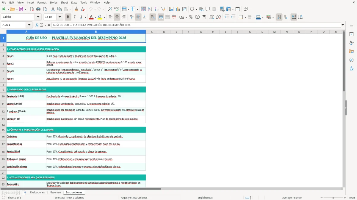Open Print Preview from the toolbar
This screenshot has width=357, height=200.
pos(45,9)
